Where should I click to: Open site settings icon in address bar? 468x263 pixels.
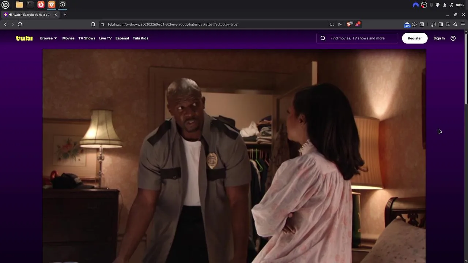pos(103,24)
